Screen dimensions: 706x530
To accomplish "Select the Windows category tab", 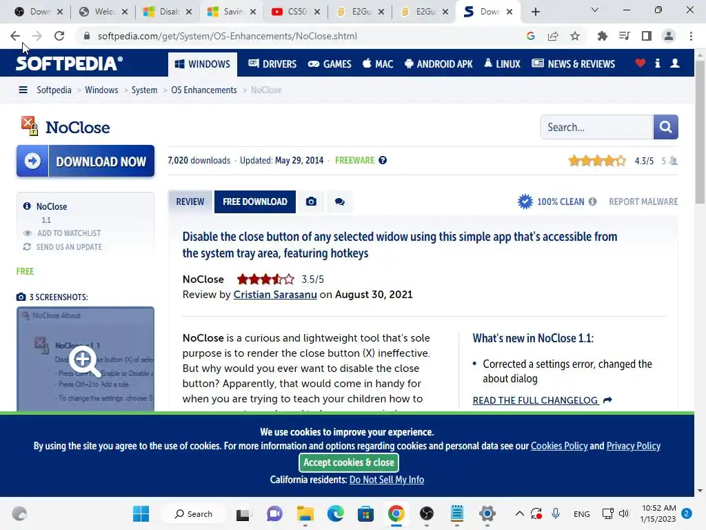I will click(x=202, y=64).
